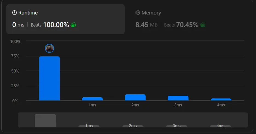Click the tallest blue bar in chart
The width and height of the screenshot is (256, 134).
click(49, 78)
